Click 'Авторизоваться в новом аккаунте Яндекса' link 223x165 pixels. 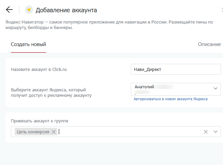[x=170, y=99]
